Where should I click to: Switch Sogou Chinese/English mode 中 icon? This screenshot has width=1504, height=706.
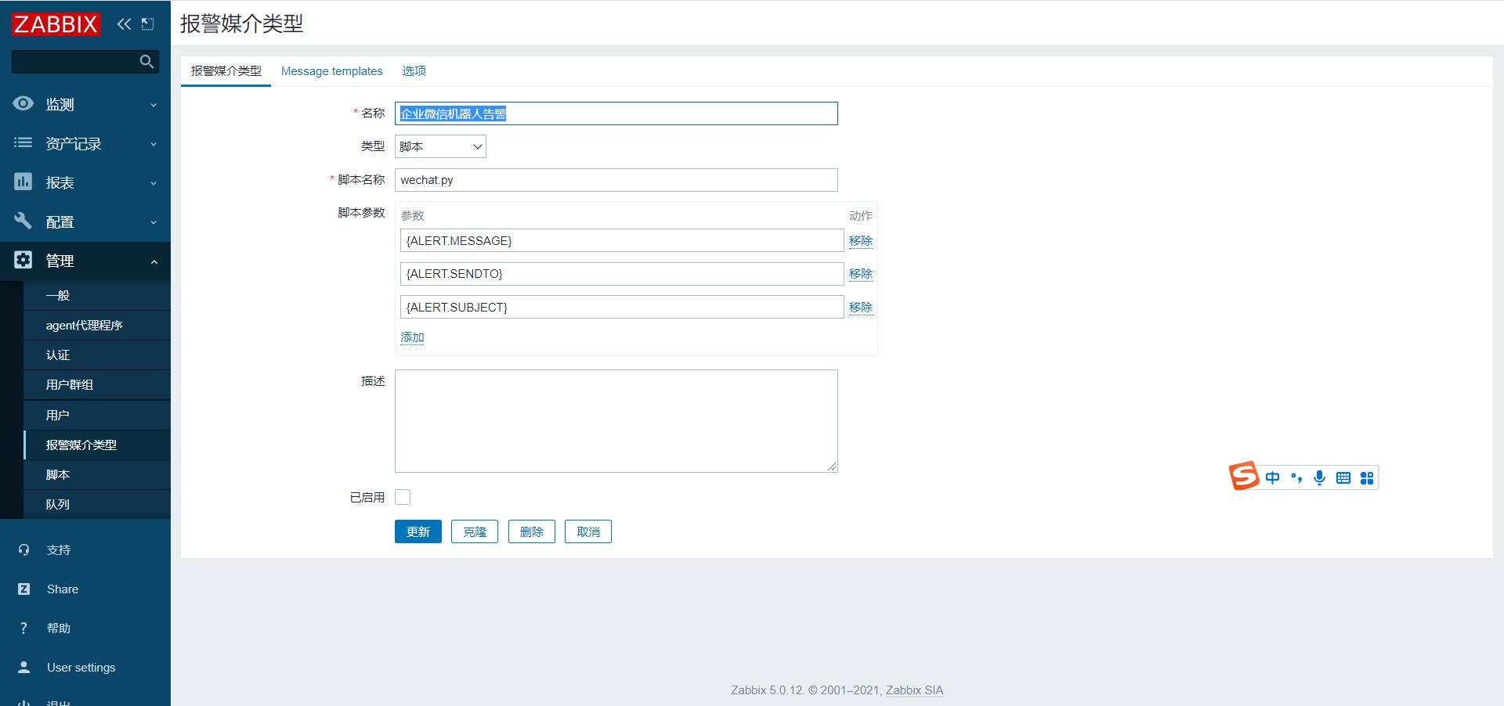coord(1273,477)
